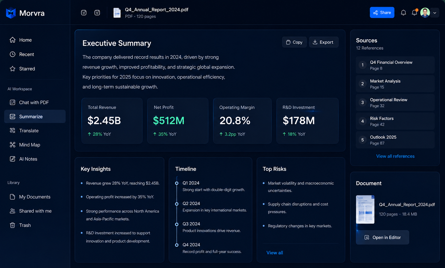Click the document thumbnail preview
445x268 pixels.
(365, 209)
